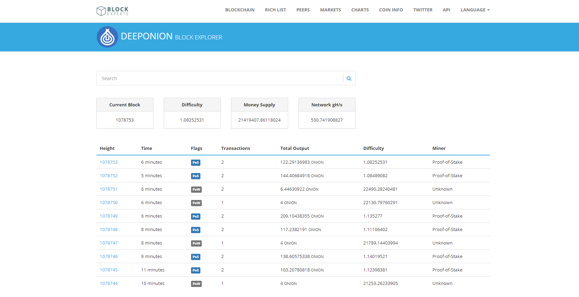The image size is (579, 297).
Task: Click difficulty value 22490.28240481
Action: point(380,189)
